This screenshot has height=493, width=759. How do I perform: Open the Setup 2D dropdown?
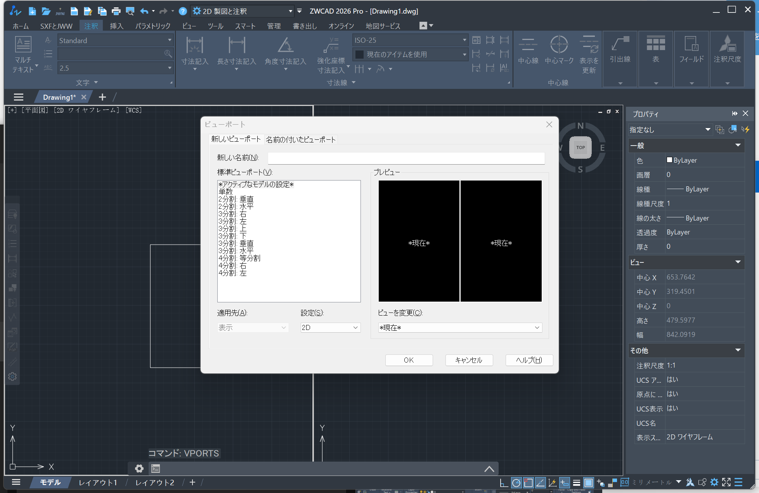tap(330, 328)
